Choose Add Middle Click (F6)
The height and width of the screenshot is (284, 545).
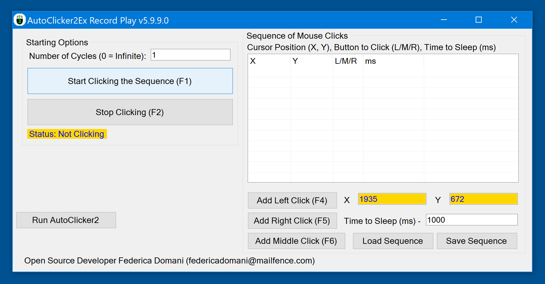click(296, 241)
